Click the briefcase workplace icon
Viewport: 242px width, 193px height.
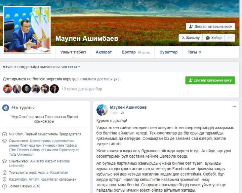[4, 134]
